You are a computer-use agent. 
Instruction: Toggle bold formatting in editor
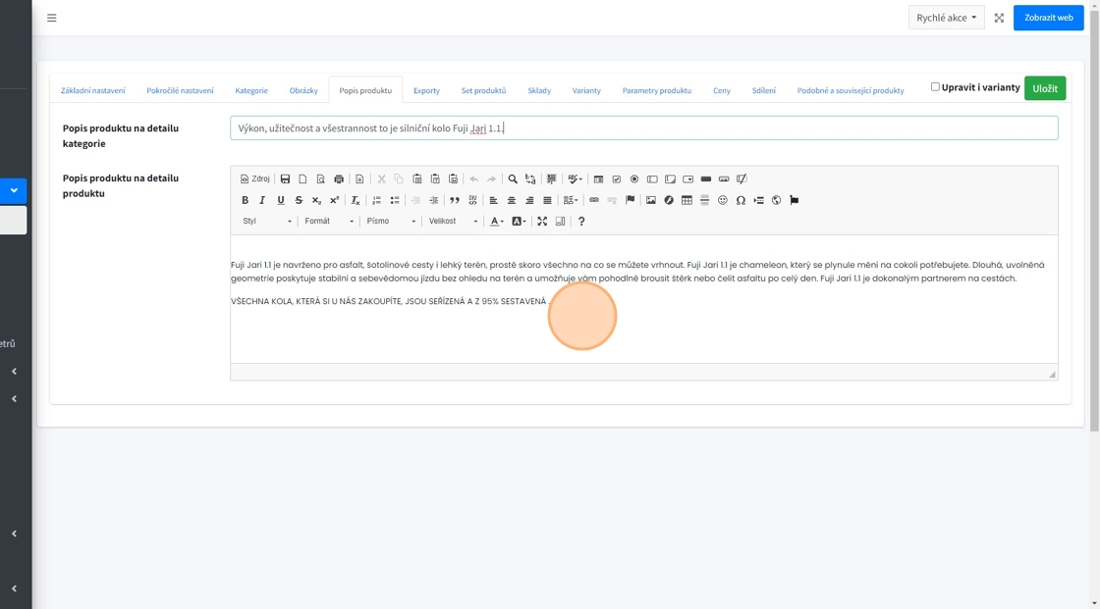[245, 200]
